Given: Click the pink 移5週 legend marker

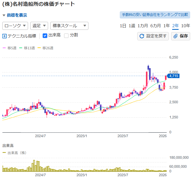Looking at the screenshot, I should [4, 48].
